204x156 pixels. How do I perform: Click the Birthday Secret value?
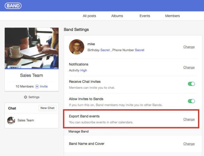[105, 50]
